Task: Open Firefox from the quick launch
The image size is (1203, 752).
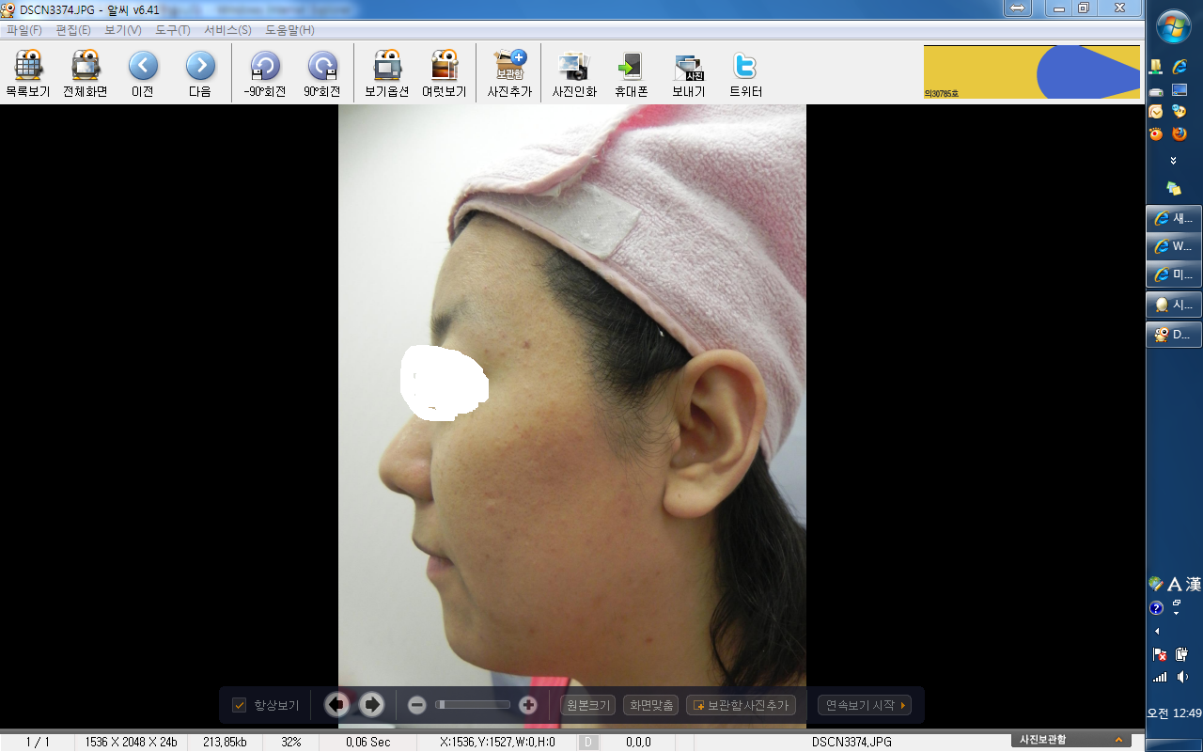Action: (x=1179, y=133)
